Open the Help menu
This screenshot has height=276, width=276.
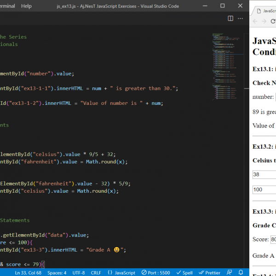26,6
